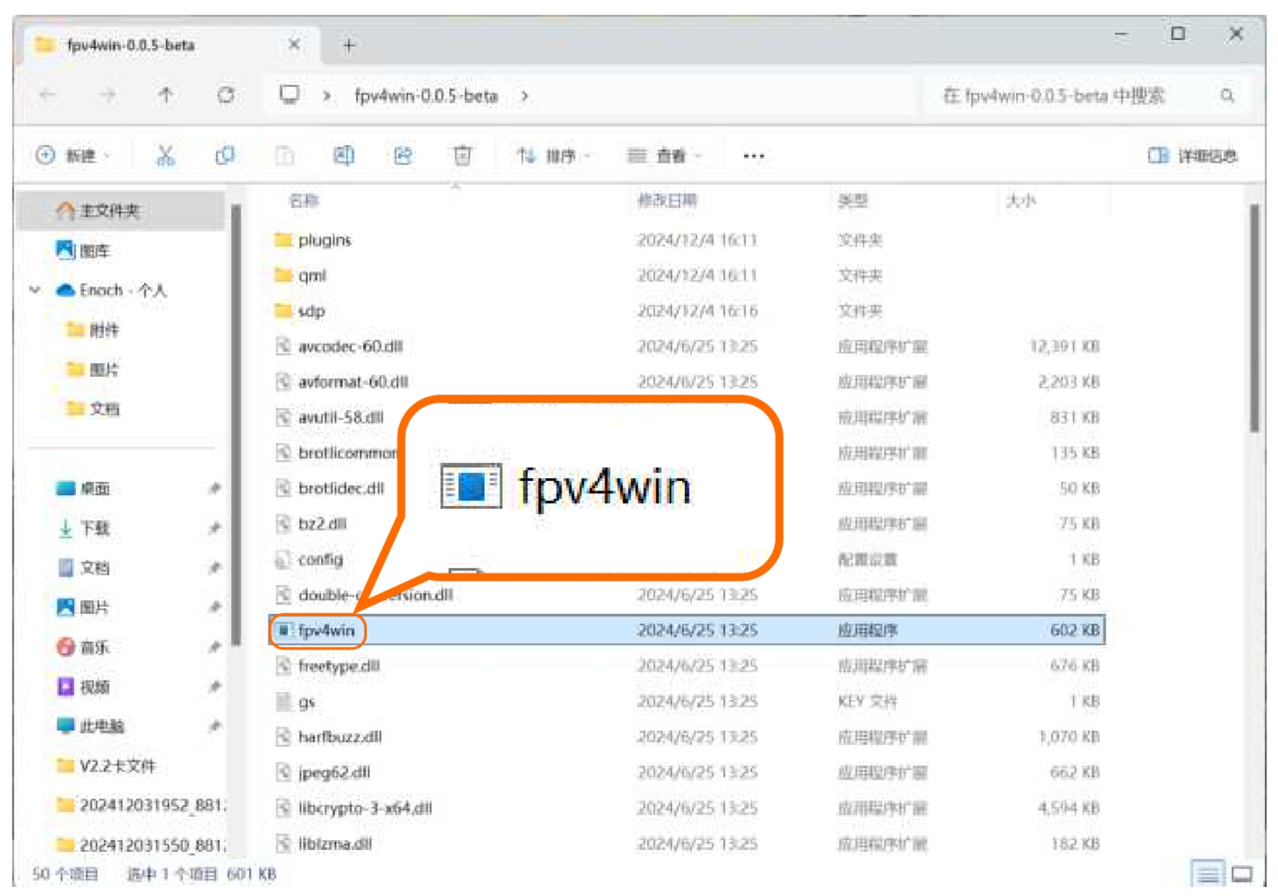Switch to details list view icon
The image size is (1278, 896).
click(1208, 874)
